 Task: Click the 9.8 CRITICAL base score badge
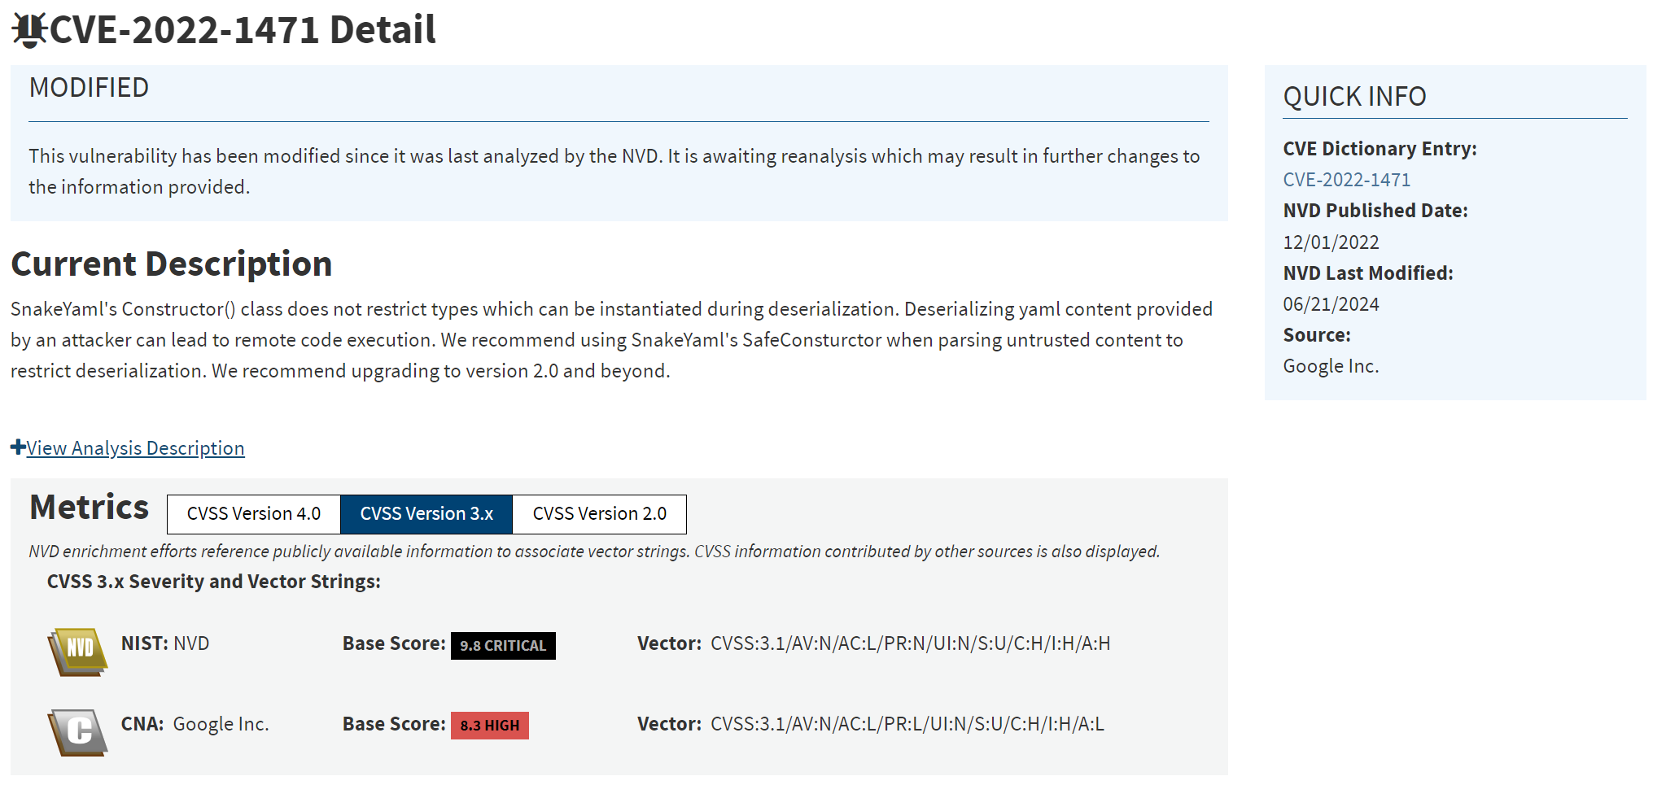[503, 646]
